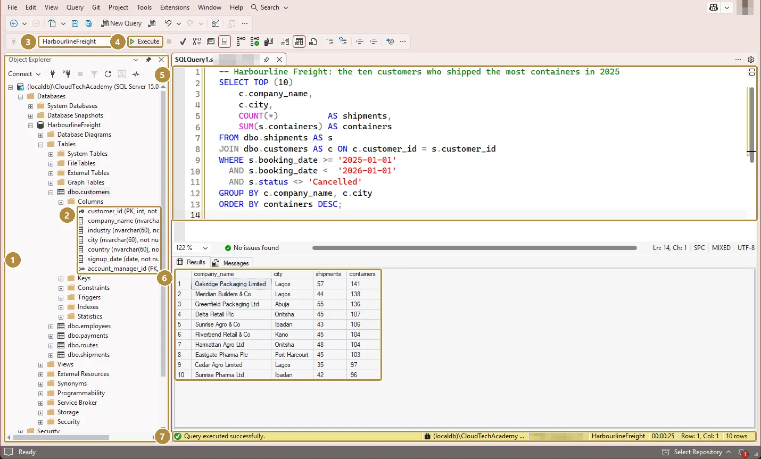Click the Increase Indent icon
Viewport: 761px width, 459px height.
[x=374, y=41]
